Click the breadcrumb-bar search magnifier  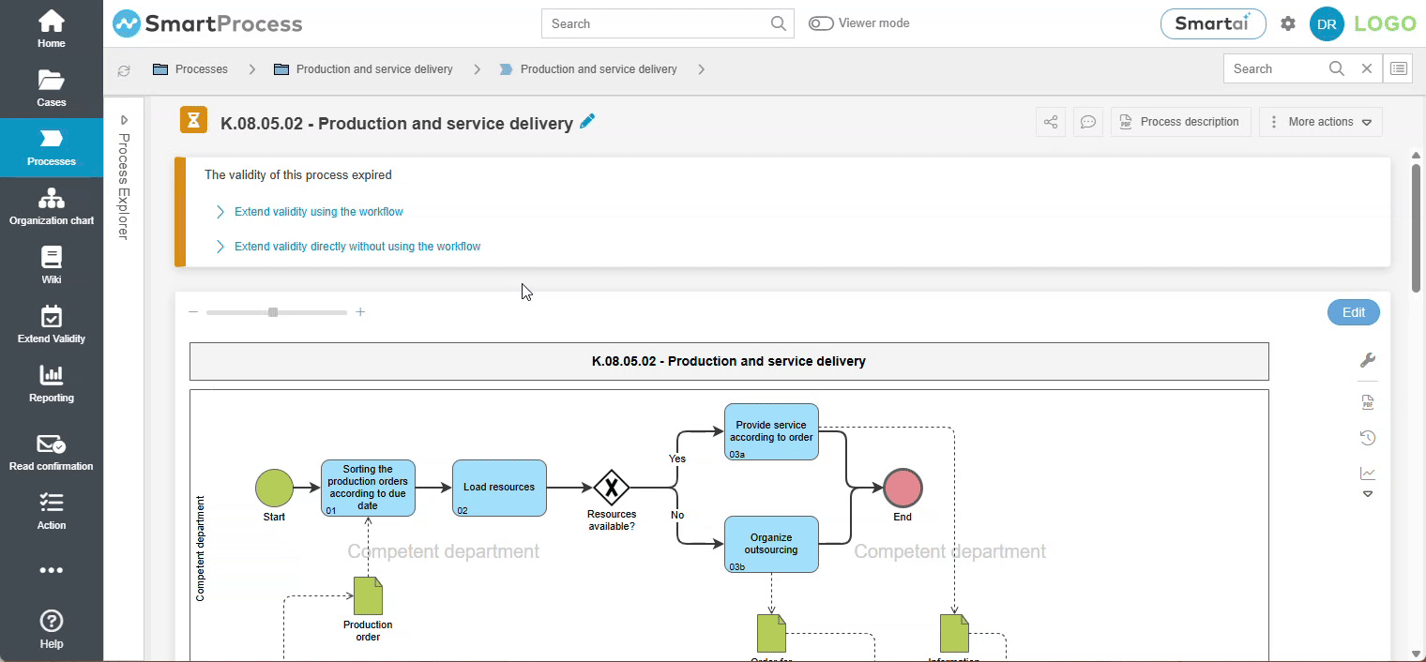point(1337,68)
